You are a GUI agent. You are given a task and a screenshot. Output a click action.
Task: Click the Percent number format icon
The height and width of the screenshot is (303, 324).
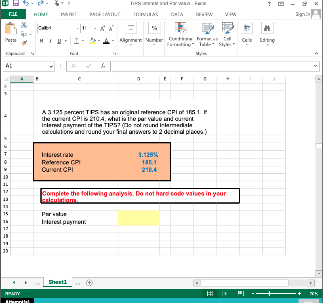tap(154, 28)
